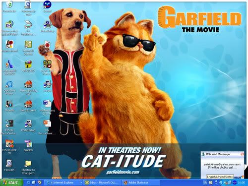Image resolution: width=248 pixels, height=186 pixels.
Task: Click the Show Desktop Quick Launch icon
Action: pos(34,183)
